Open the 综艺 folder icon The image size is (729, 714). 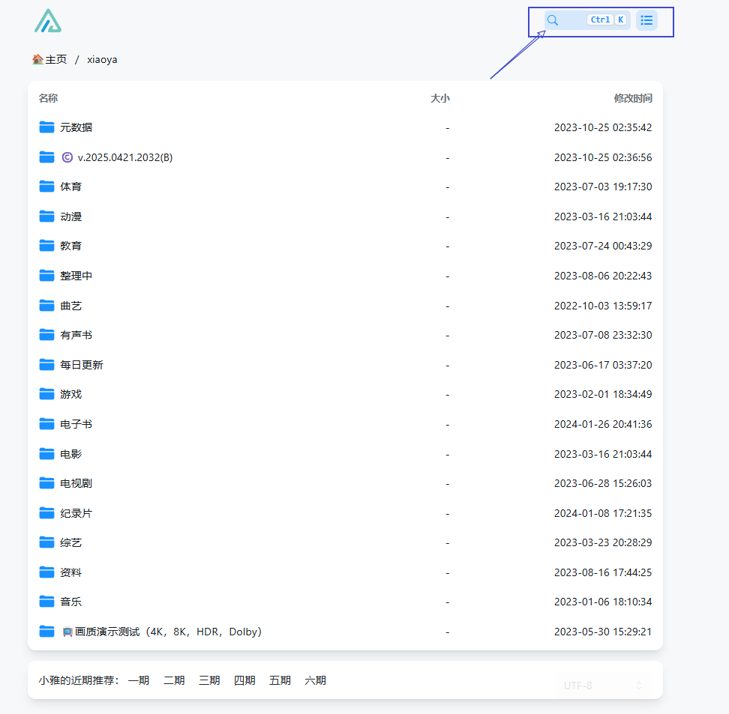click(x=46, y=542)
